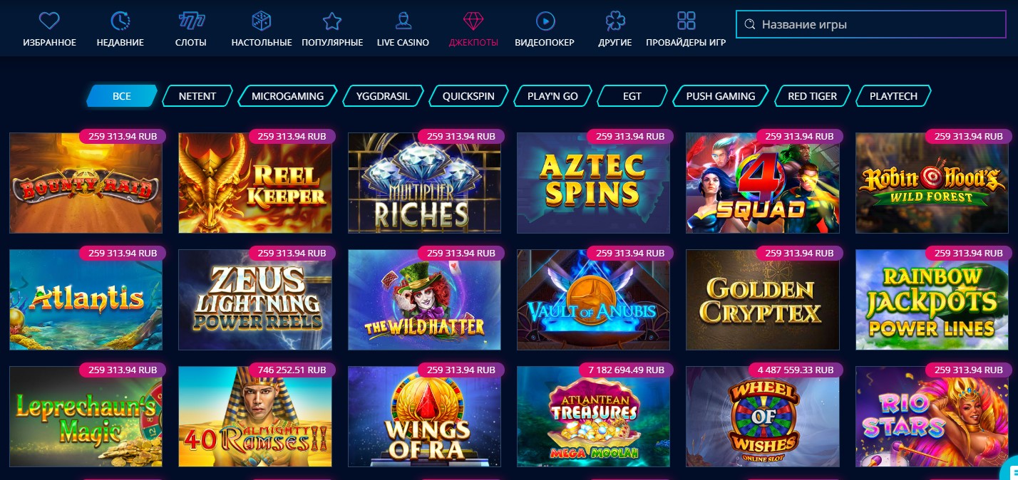1018x480 pixels.
Task: Filter games by MICROGAMING provider
Action: coord(287,96)
